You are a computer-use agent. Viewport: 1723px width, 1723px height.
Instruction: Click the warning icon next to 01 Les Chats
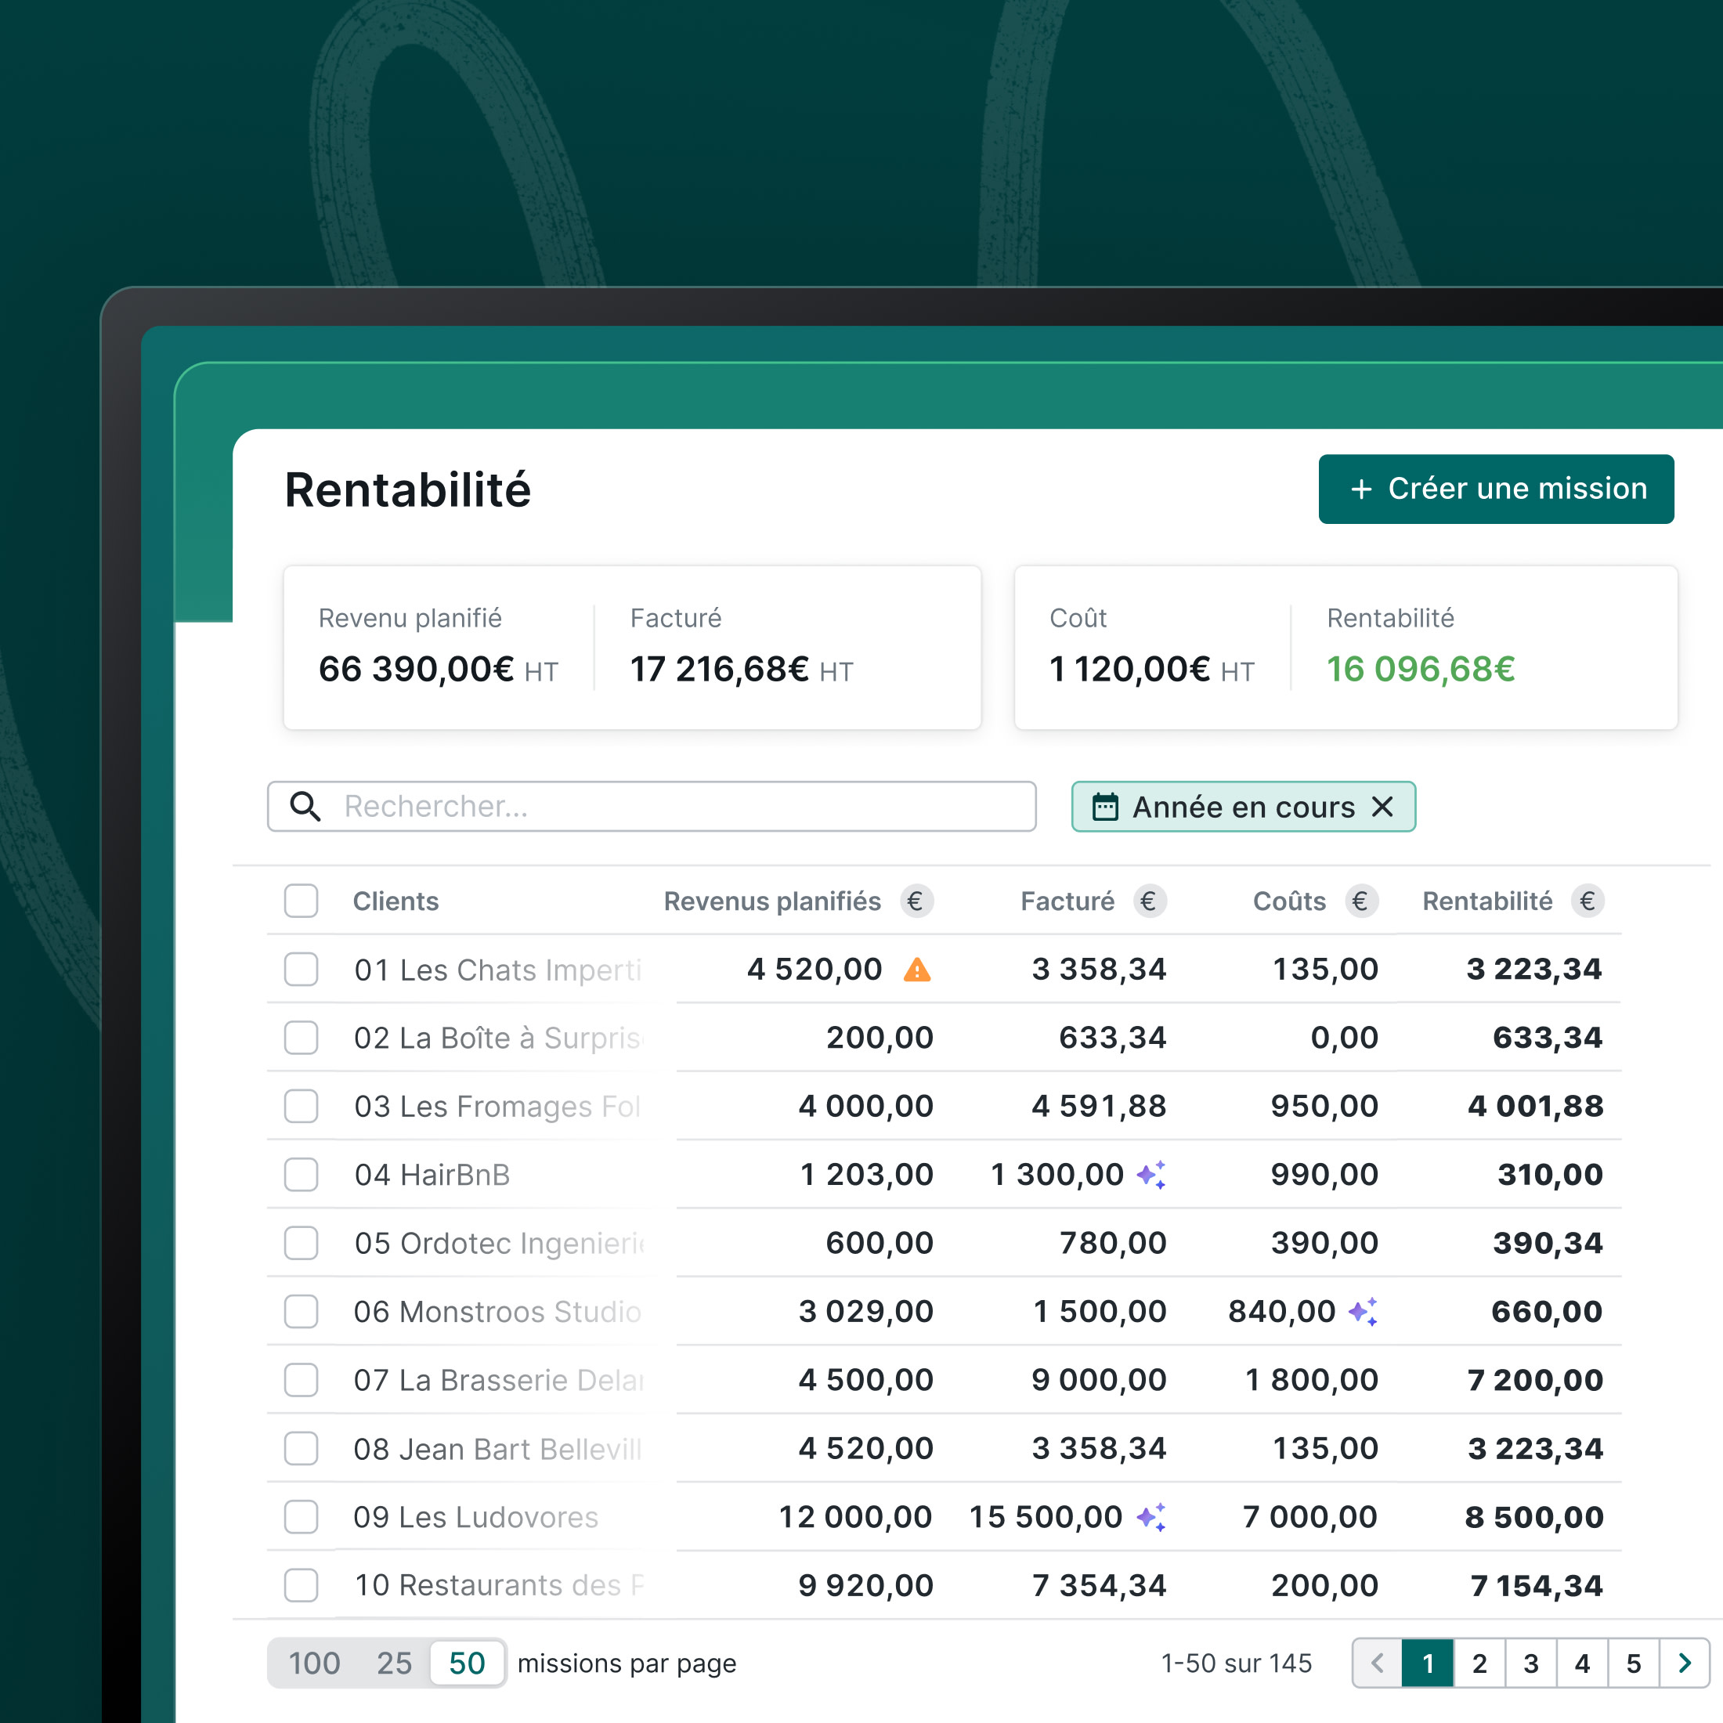922,969
